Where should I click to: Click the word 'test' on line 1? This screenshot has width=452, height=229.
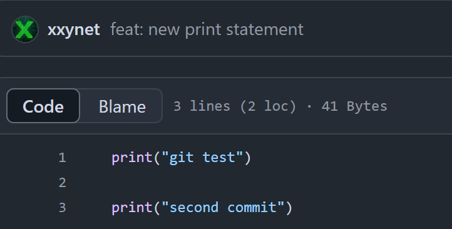(x=219, y=158)
